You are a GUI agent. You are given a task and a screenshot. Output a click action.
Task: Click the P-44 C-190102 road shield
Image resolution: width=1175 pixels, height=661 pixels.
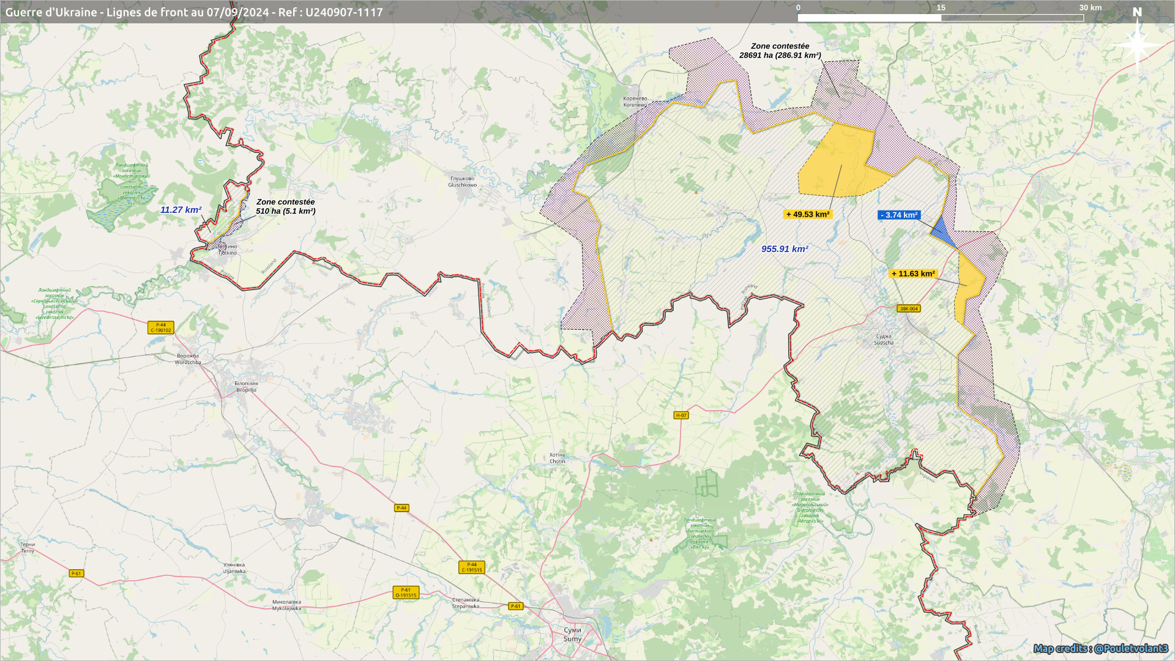[x=160, y=327]
